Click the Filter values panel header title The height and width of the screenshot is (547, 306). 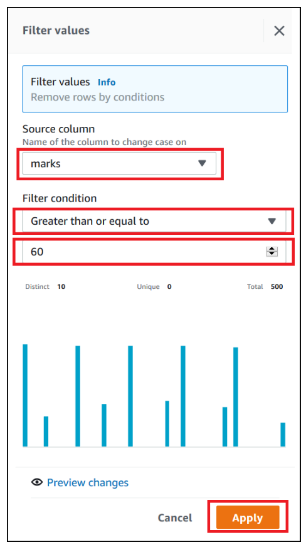click(56, 31)
